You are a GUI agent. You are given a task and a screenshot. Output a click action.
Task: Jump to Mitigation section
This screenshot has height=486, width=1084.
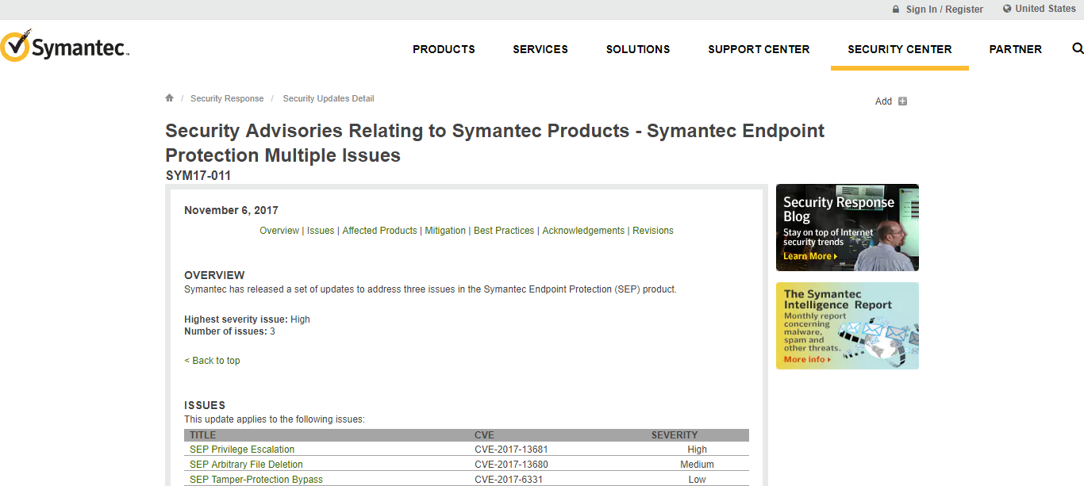445,231
